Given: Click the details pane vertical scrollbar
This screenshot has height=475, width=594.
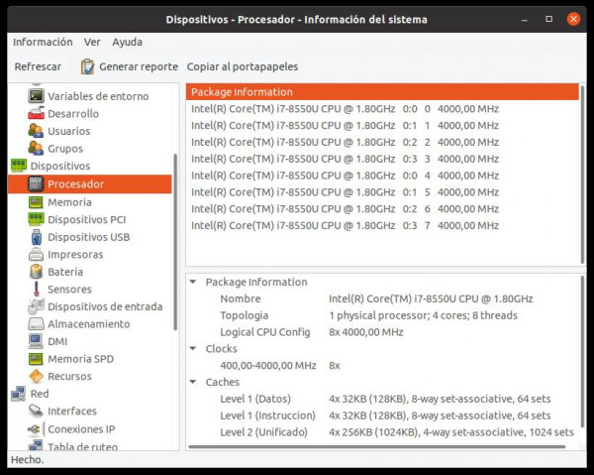Looking at the screenshot, I should (x=582, y=351).
